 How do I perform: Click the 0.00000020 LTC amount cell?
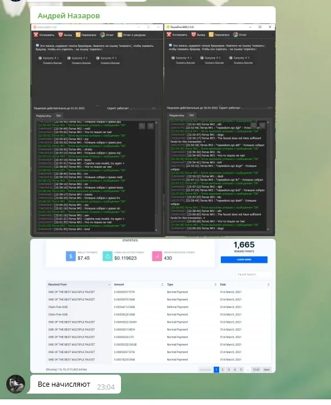tap(124, 337)
